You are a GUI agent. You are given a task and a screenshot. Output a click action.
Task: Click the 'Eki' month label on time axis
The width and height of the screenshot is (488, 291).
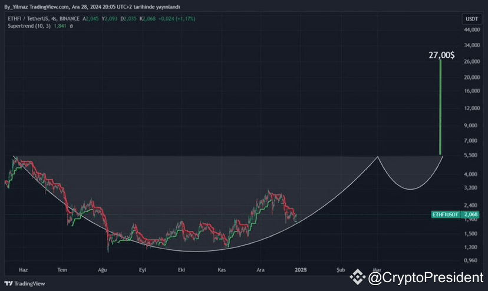[x=182, y=270]
